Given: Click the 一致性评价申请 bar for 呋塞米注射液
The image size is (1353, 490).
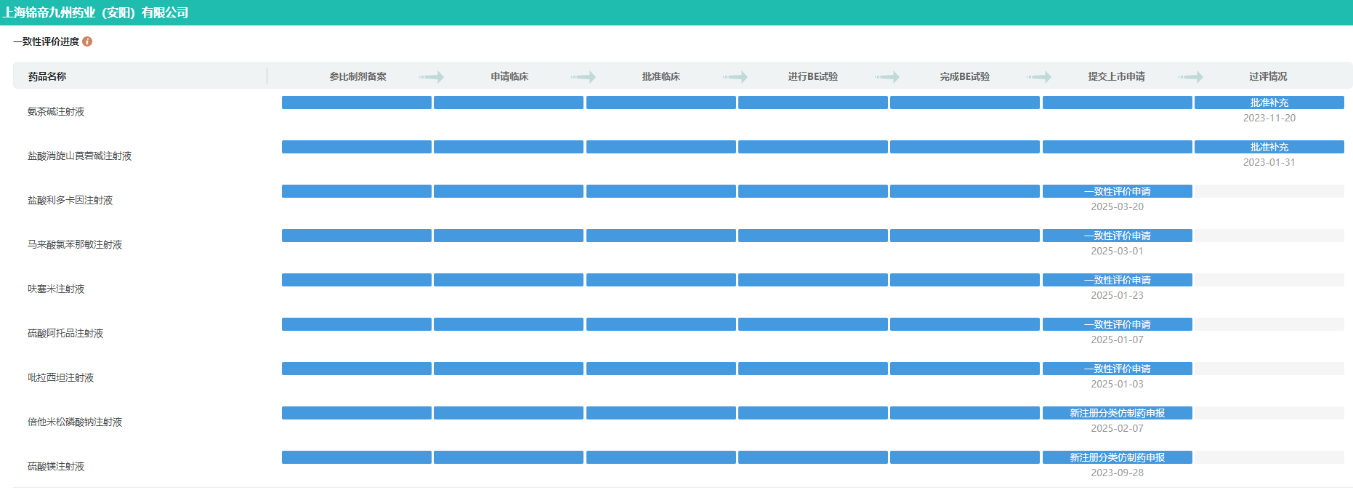Looking at the screenshot, I should pos(1117,280).
